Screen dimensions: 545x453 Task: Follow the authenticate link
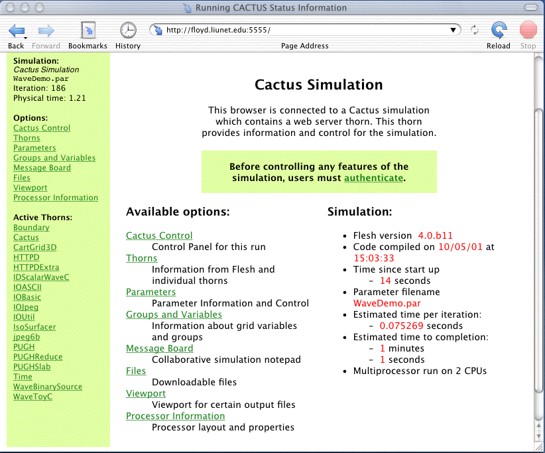373,178
